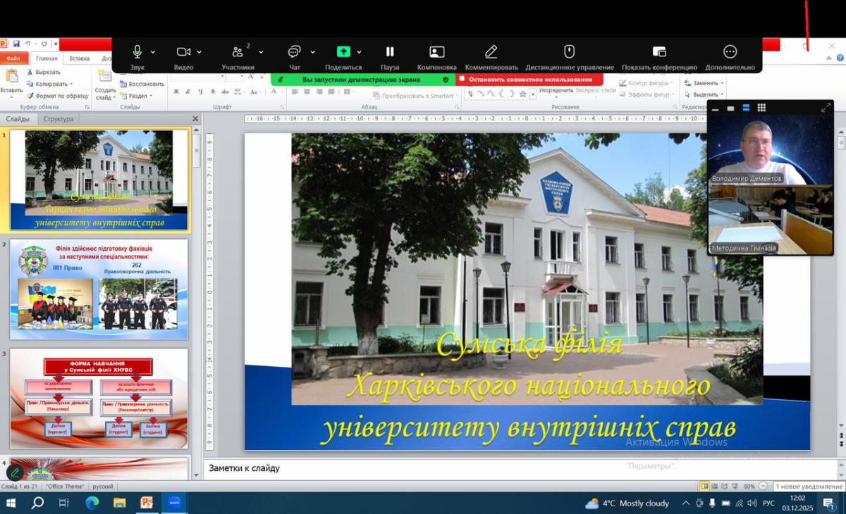Screen dimensions: 846x514
Task: Toggle italic К formatting
Action: 188,92
